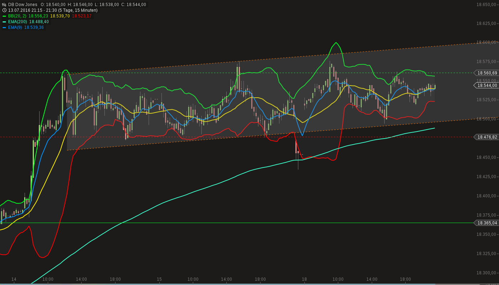Viewport: 499px width, 285px height.
Task: Click the 18.476,82 red line price tag
Action: [x=486, y=137]
